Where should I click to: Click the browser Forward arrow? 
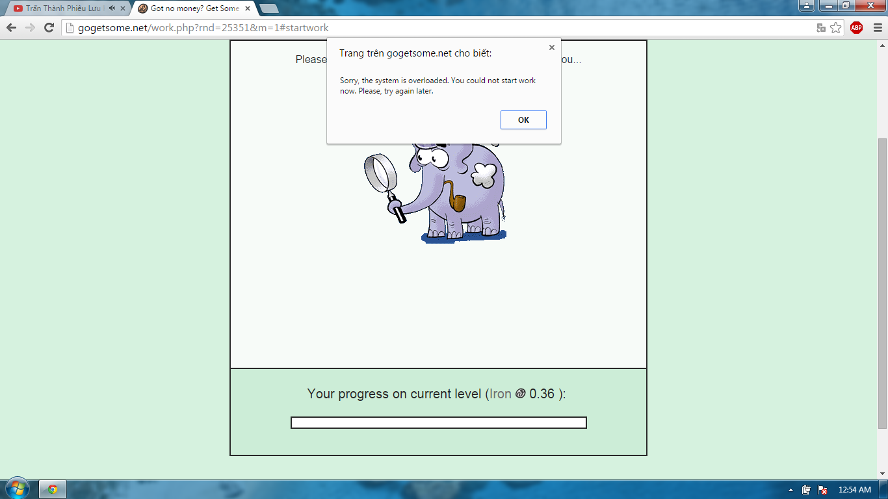click(30, 28)
